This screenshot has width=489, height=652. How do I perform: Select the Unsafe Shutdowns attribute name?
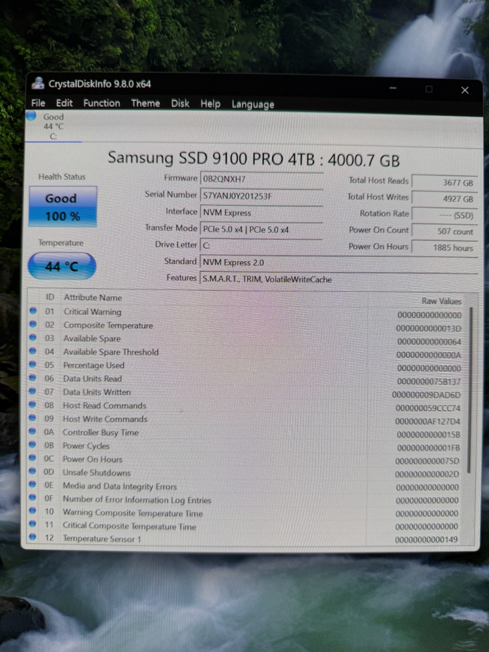click(96, 472)
